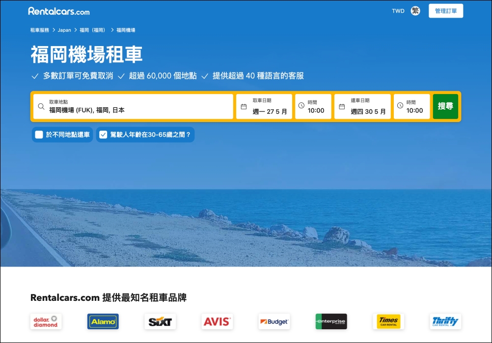Click the Rentalcars.com 提供最知名租車品牌 heading
This screenshot has height=343, width=492.
pos(109,297)
